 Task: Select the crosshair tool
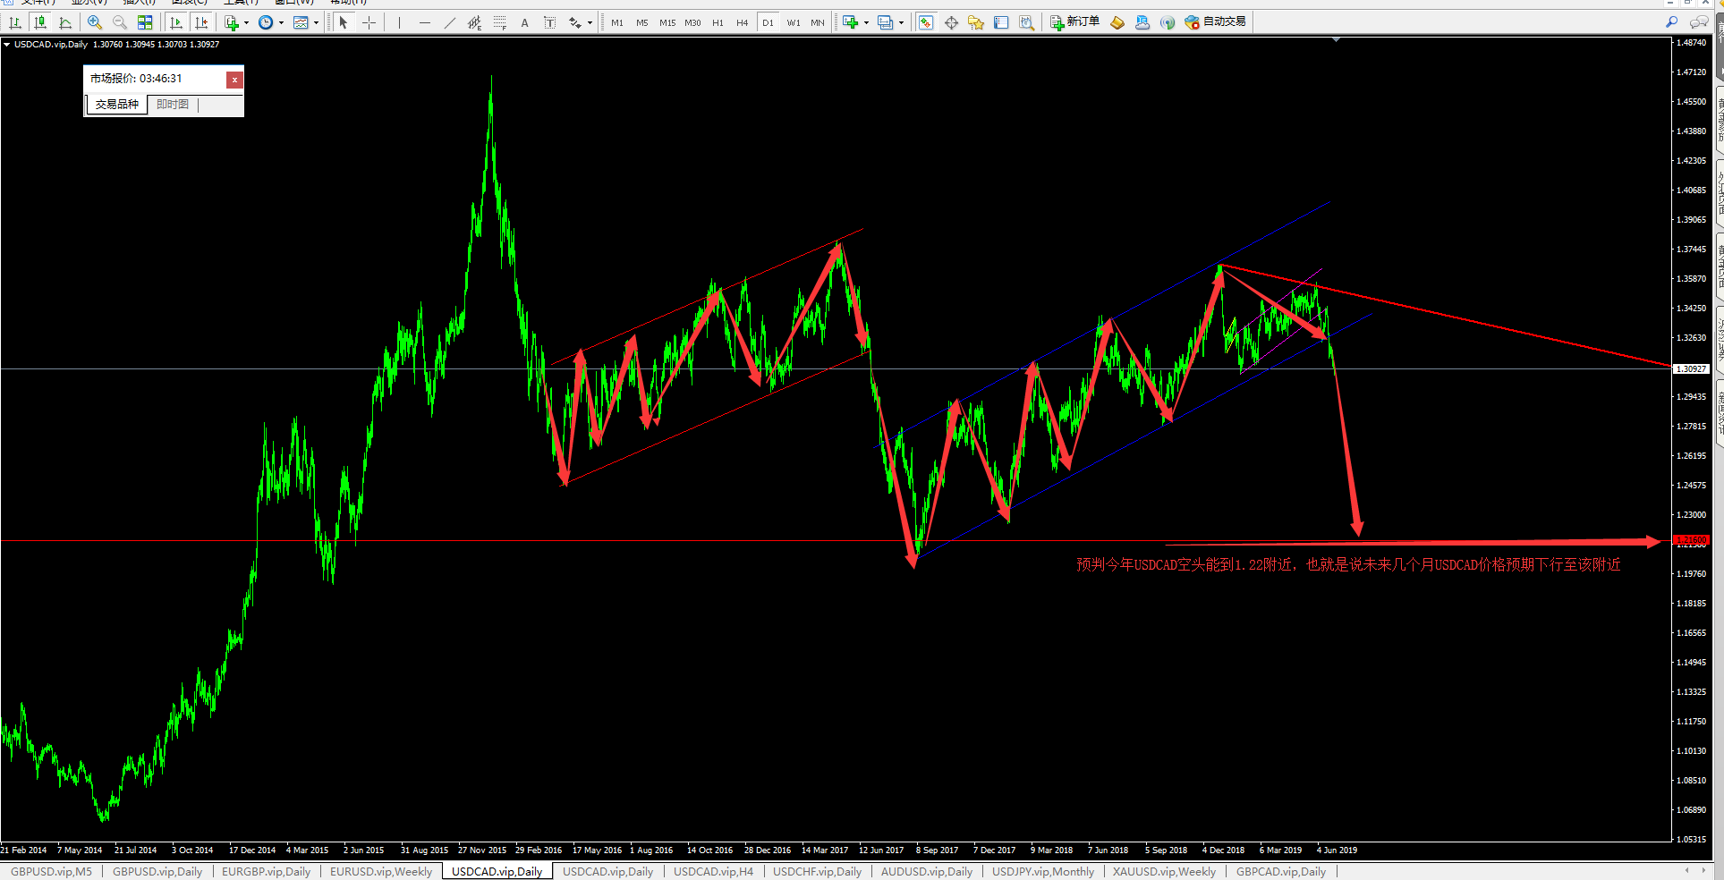point(369,22)
